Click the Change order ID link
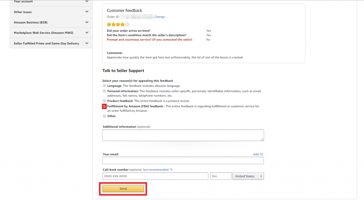The image size is (364, 200). tap(160, 17)
